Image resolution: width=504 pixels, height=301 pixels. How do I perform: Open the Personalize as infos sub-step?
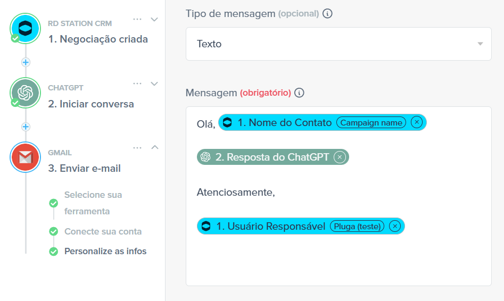105,251
